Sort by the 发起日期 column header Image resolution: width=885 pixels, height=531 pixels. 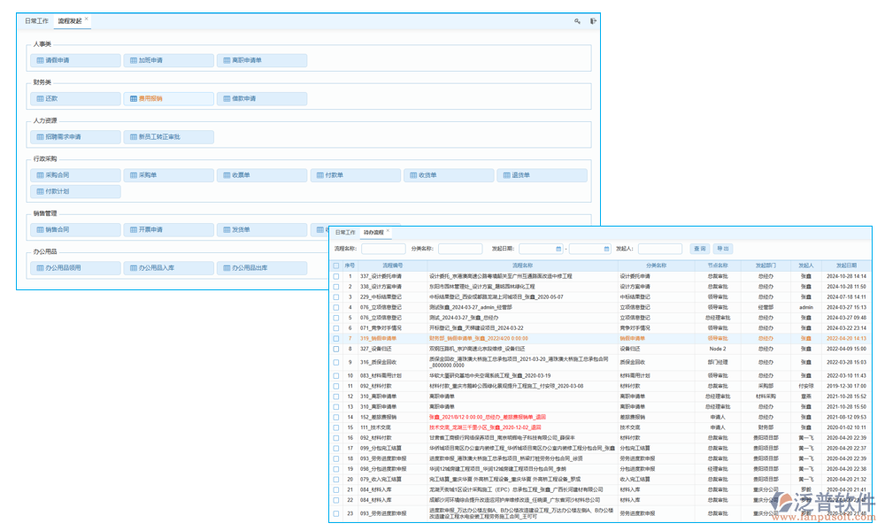pyautogui.click(x=846, y=265)
